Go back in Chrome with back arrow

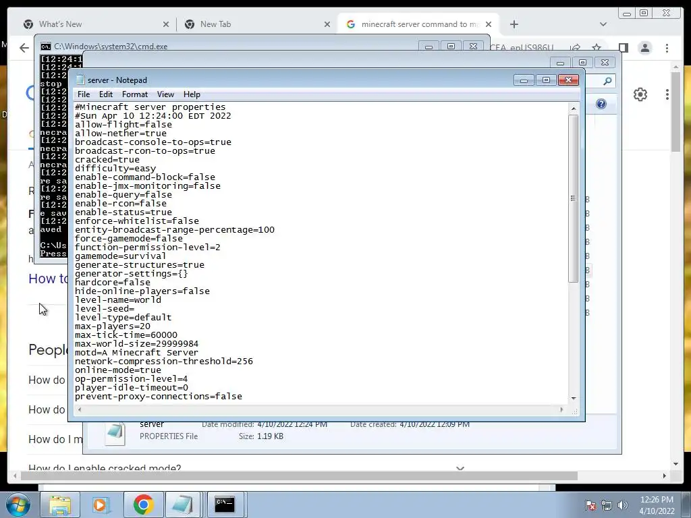coord(24,48)
